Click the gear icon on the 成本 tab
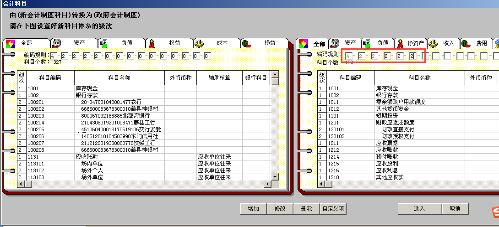 pos(199,43)
